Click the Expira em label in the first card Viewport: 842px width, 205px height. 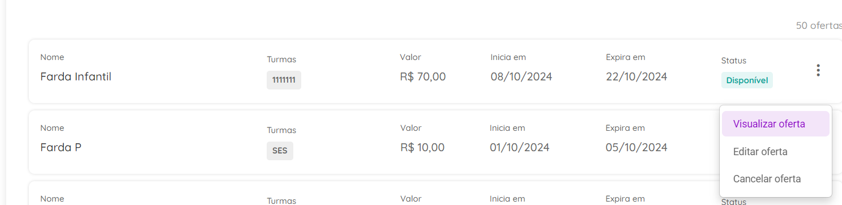[x=626, y=57]
